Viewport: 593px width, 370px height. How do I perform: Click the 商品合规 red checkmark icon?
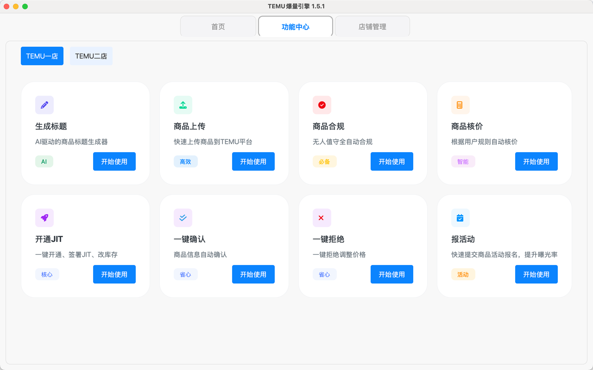point(322,105)
